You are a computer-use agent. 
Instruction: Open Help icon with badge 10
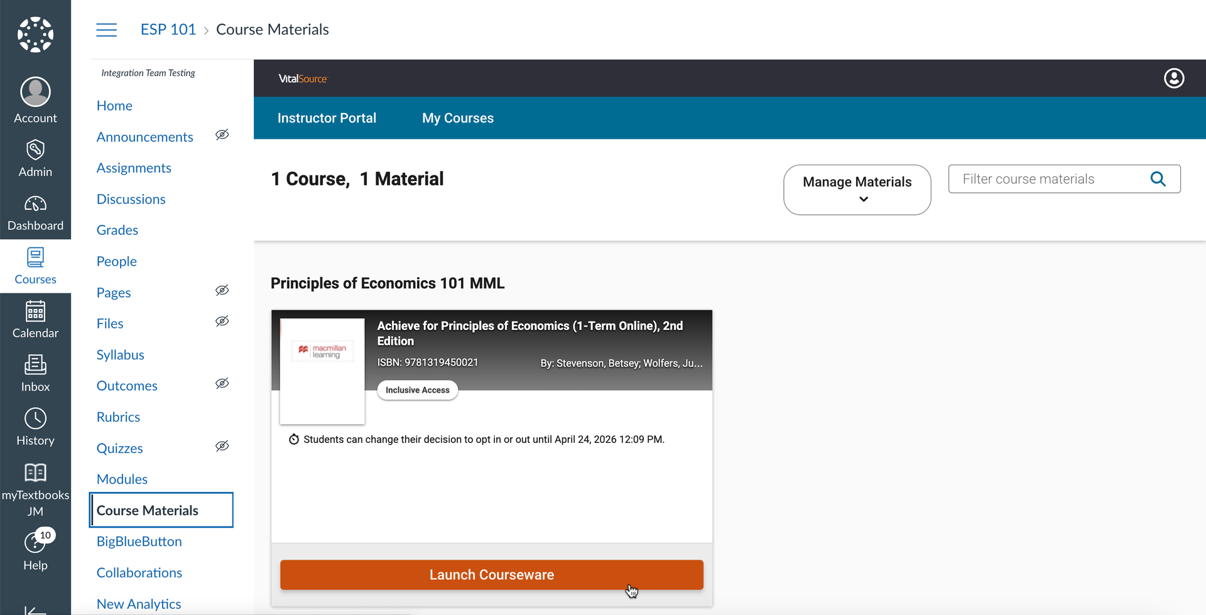coord(35,542)
